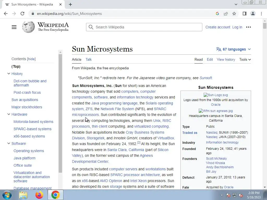The width and height of the screenshot is (267, 200).
Task: Launch Firefox from the taskbar
Action: pyautogui.click(x=39, y=195)
